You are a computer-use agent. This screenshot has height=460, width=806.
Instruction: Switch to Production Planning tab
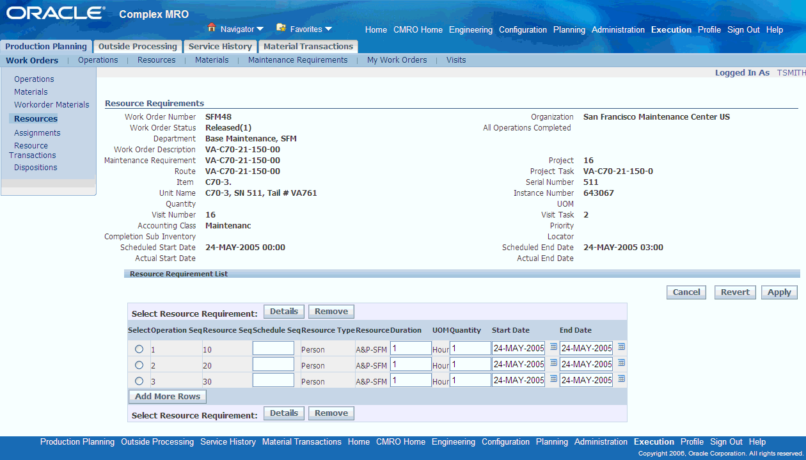click(x=46, y=46)
